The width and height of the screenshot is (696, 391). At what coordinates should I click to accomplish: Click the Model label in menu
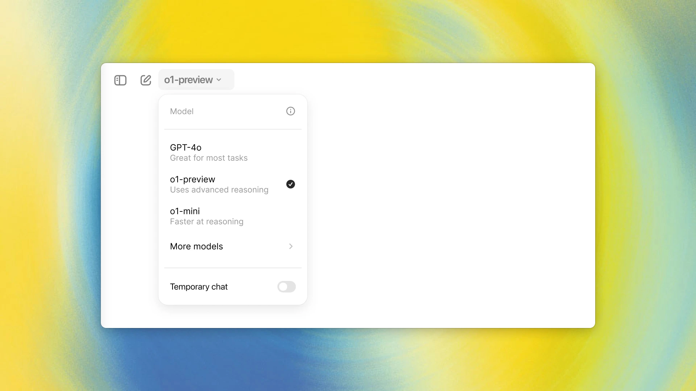(x=182, y=111)
